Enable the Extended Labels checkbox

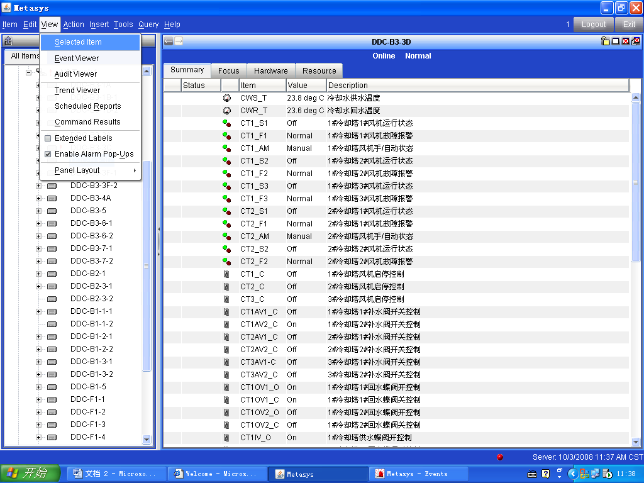tap(48, 138)
